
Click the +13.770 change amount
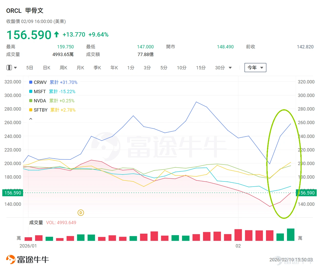click(74, 35)
